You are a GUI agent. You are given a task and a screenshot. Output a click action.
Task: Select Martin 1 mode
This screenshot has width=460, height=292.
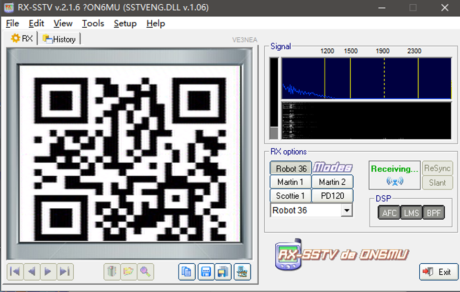(x=291, y=182)
